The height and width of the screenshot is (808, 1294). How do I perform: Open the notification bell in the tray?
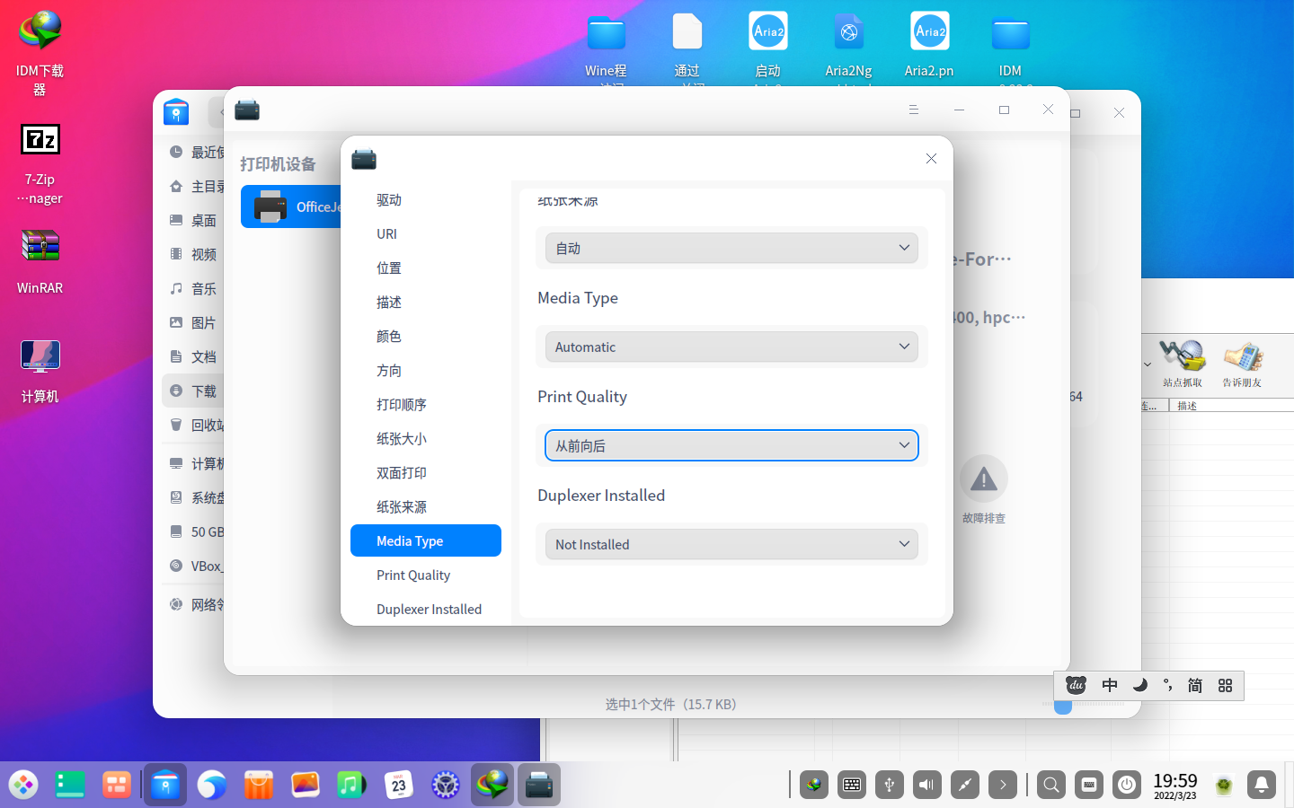1262,785
